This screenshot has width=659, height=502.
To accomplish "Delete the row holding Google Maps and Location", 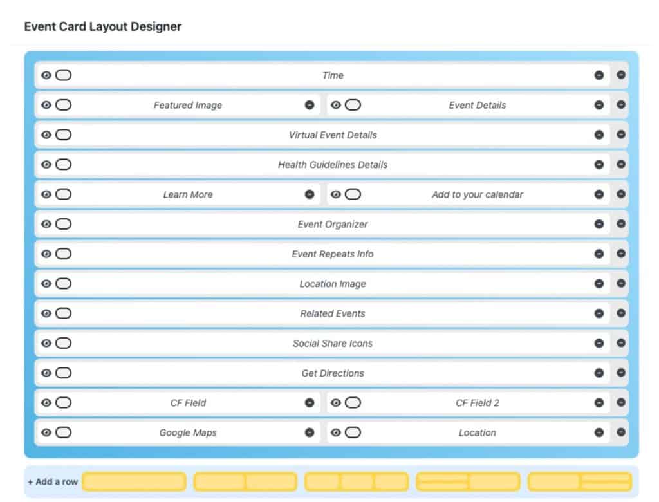I will (621, 432).
